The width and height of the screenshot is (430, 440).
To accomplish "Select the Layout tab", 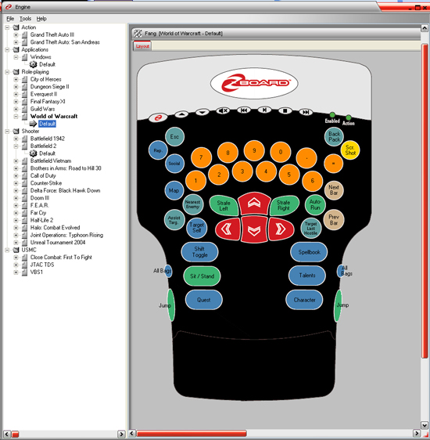I will pos(142,46).
